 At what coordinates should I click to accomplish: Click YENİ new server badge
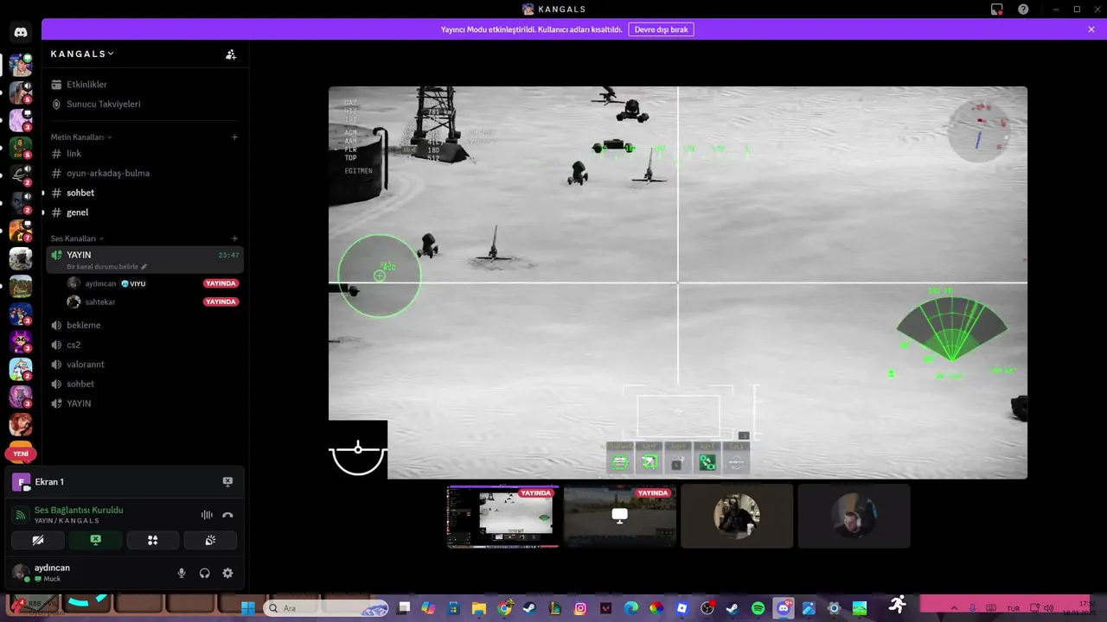(x=21, y=454)
